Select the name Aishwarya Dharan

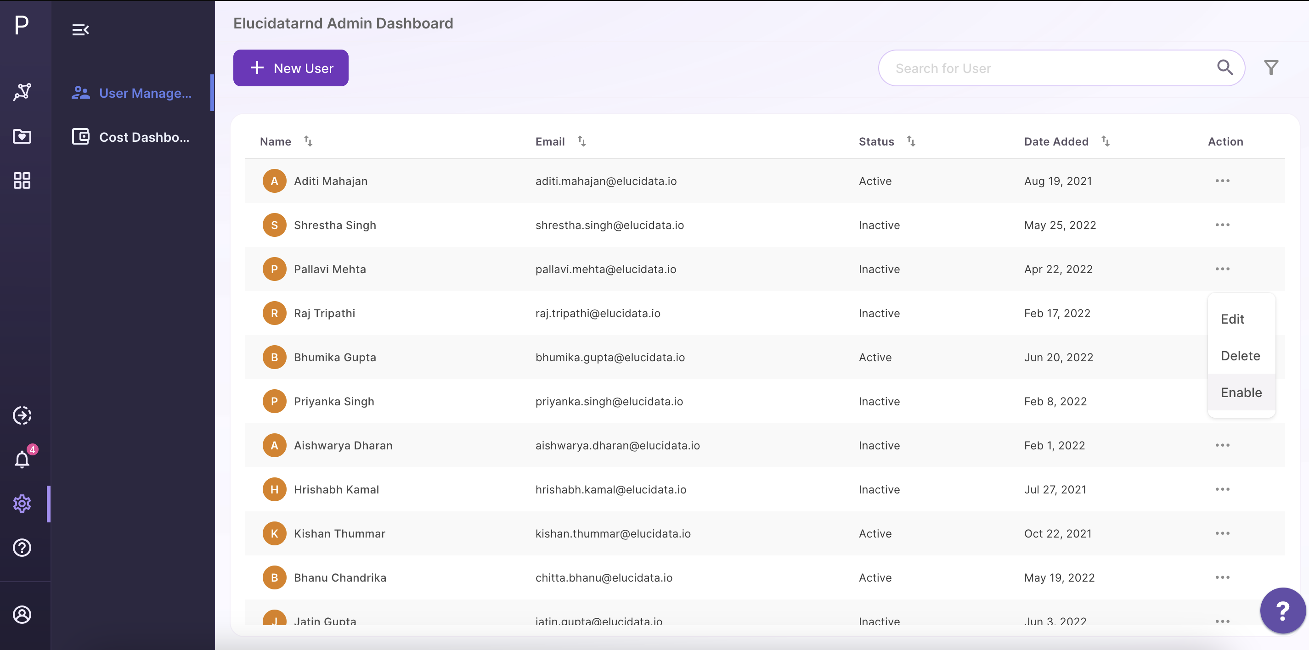(x=343, y=446)
